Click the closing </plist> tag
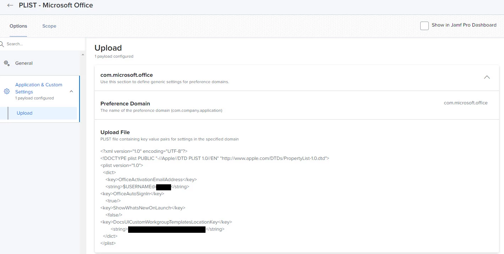 108,243
